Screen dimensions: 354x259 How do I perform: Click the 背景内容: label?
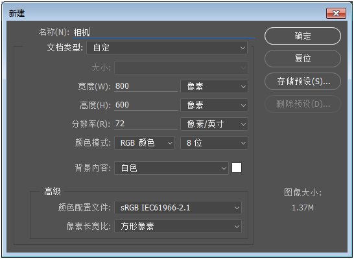93,168
